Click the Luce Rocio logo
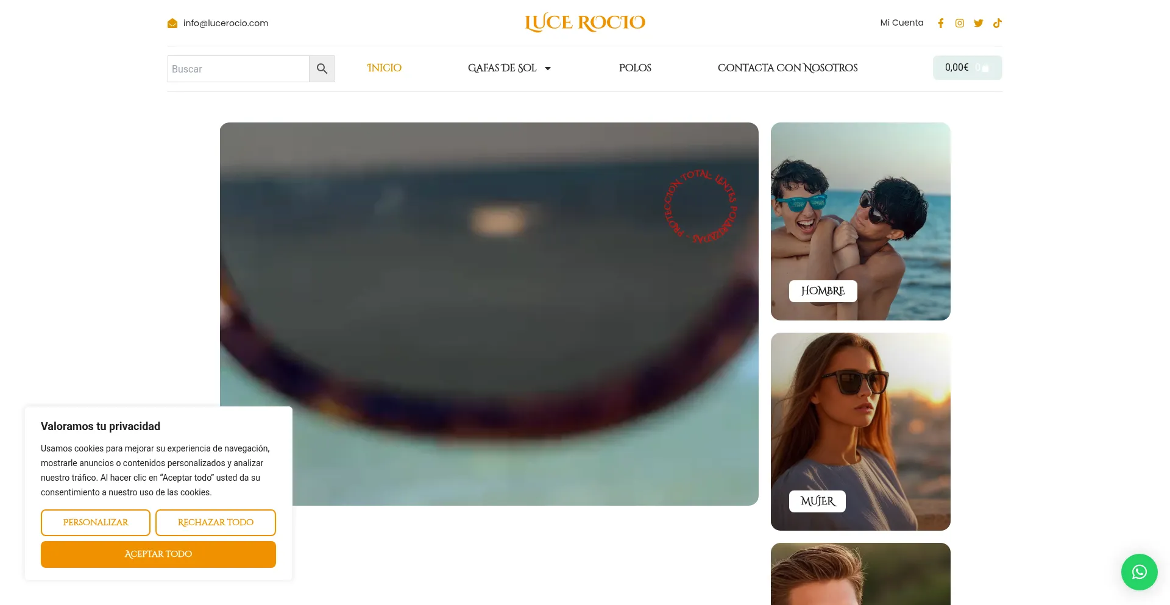This screenshot has width=1170, height=605. 585,23
